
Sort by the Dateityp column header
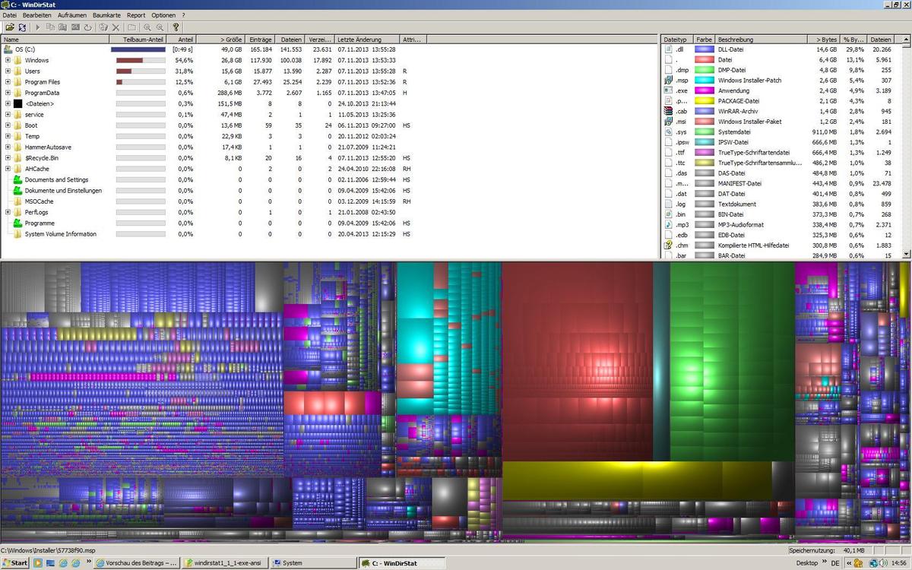(676, 39)
